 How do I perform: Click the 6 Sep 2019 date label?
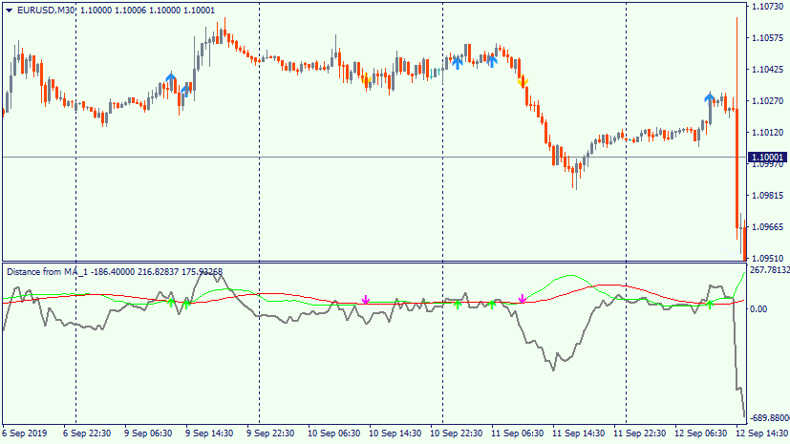27,433
